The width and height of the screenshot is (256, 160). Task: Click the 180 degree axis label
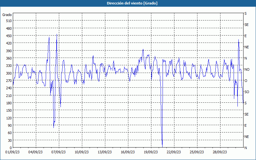coord(9,103)
